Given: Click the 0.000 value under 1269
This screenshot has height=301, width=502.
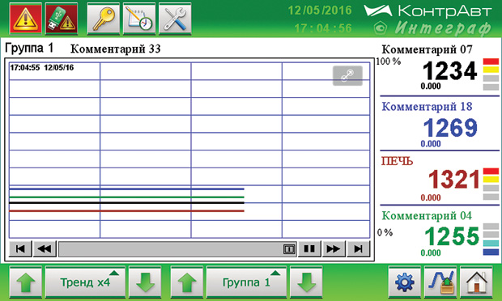Looking at the screenshot, I should (431, 144).
